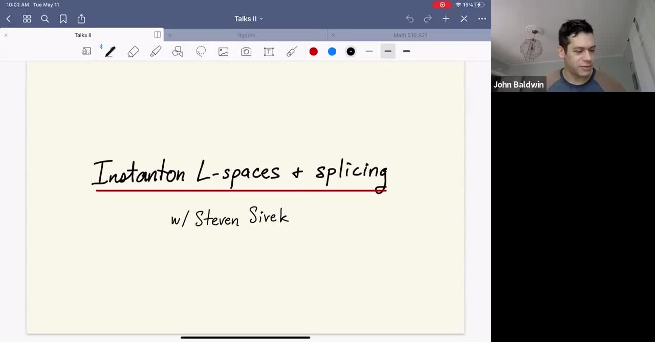Select the thinnest stroke width
This screenshot has width=655, height=342.
click(369, 51)
